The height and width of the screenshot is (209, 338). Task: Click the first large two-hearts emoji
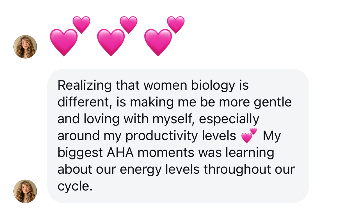coord(69,36)
